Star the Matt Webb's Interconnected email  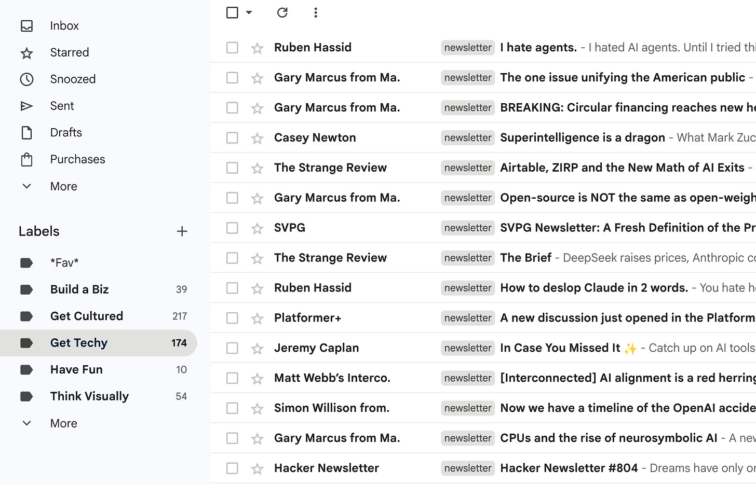click(257, 379)
